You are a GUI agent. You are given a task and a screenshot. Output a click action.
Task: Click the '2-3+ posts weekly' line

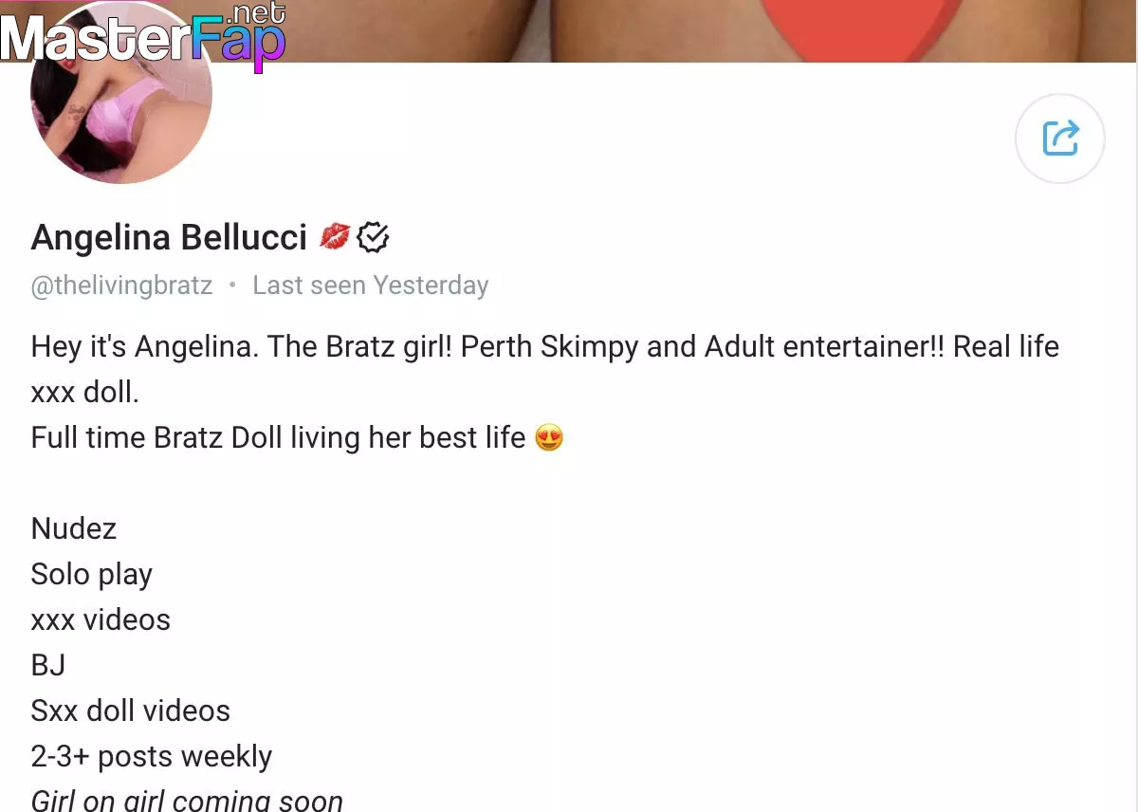pos(152,757)
